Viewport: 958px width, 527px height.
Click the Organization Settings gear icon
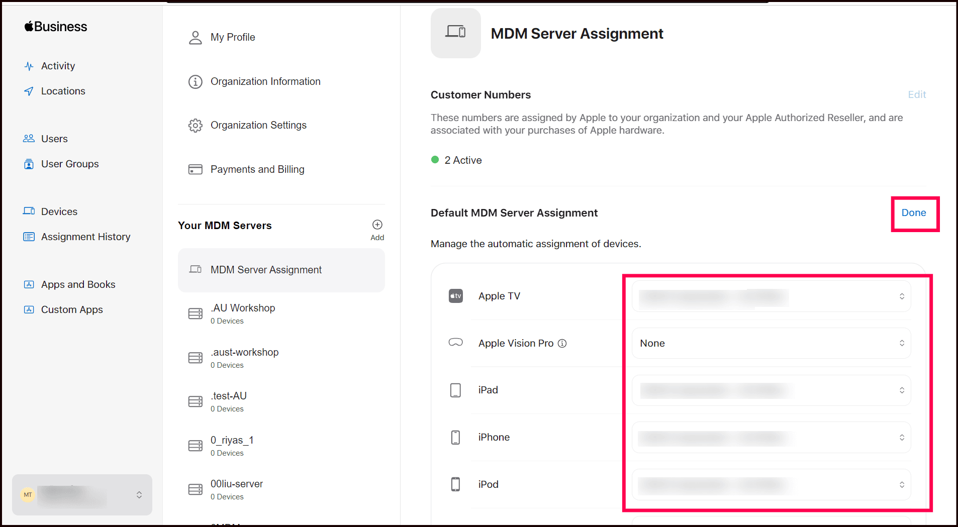[x=195, y=125]
